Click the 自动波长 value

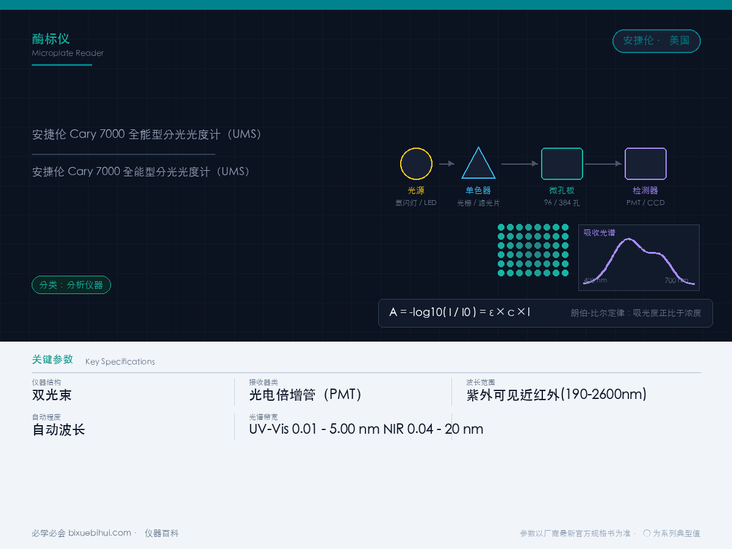[x=59, y=429]
